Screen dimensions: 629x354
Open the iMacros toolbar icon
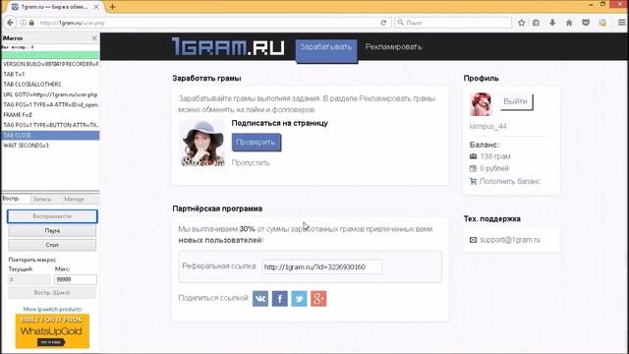pyautogui.click(x=602, y=23)
